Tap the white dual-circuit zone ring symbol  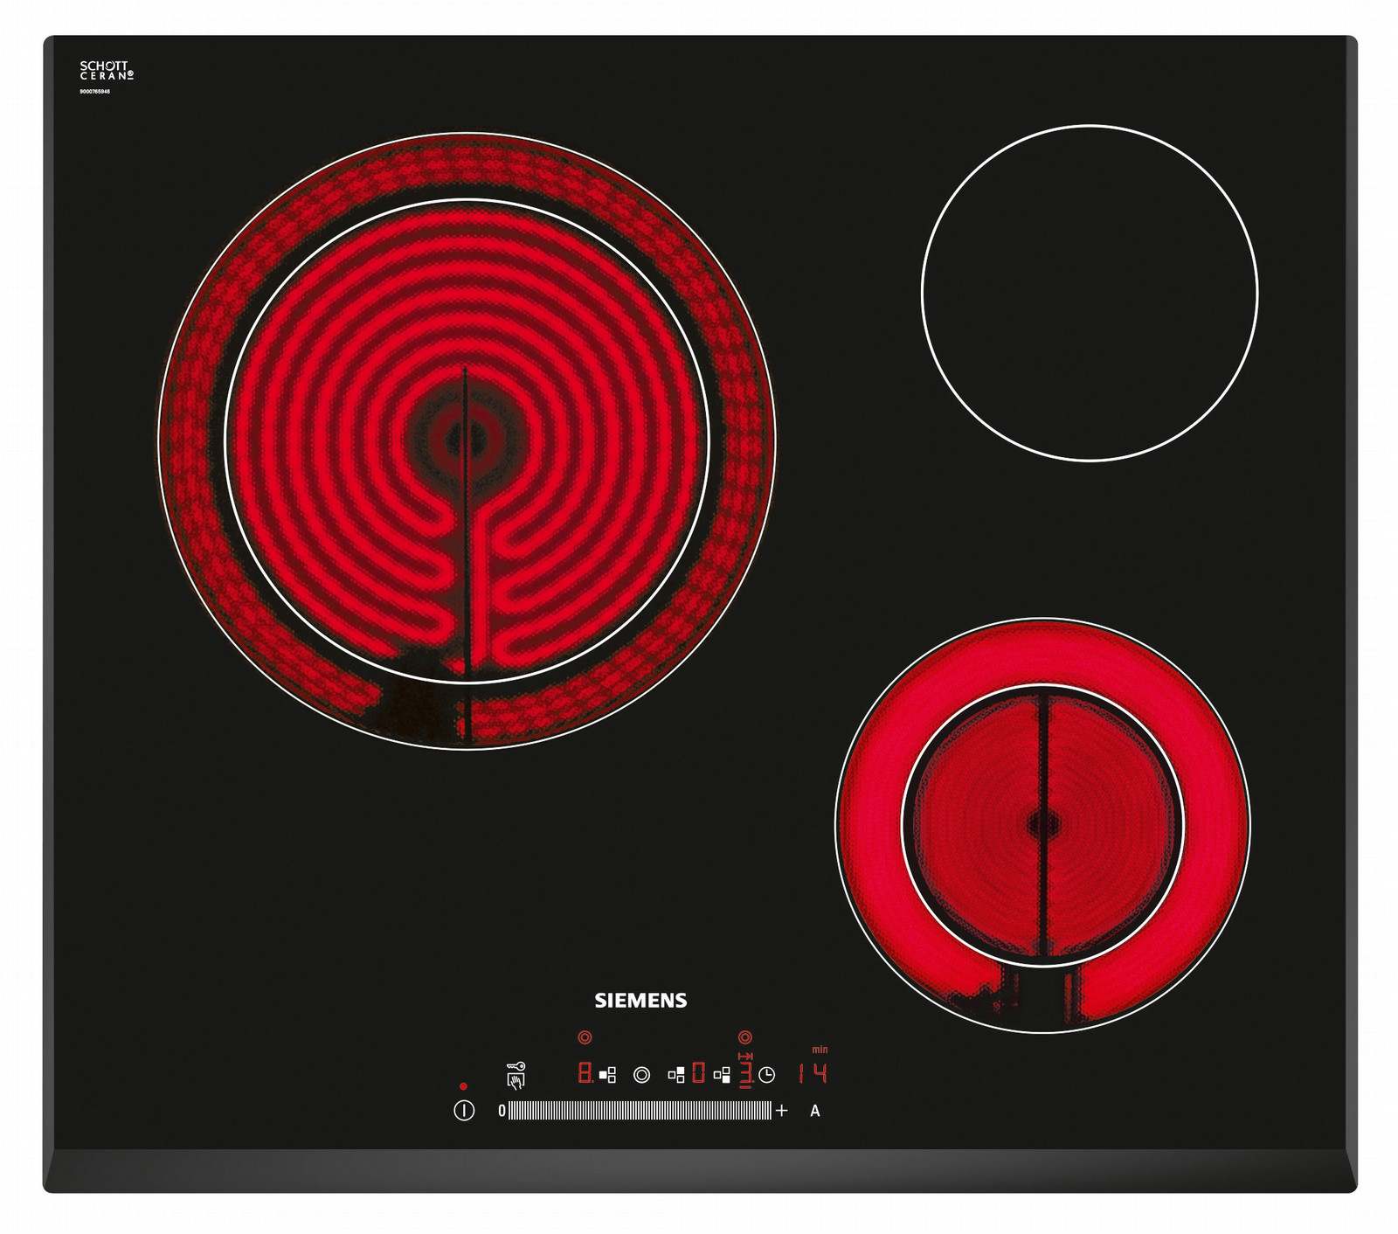pos(641,1075)
